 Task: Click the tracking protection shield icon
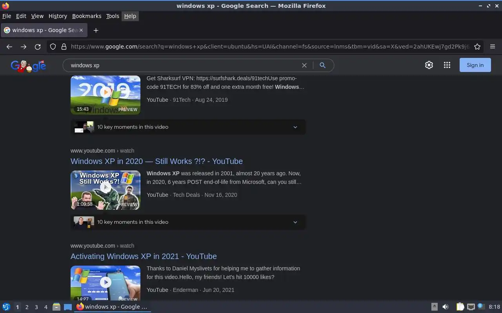(53, 47)
